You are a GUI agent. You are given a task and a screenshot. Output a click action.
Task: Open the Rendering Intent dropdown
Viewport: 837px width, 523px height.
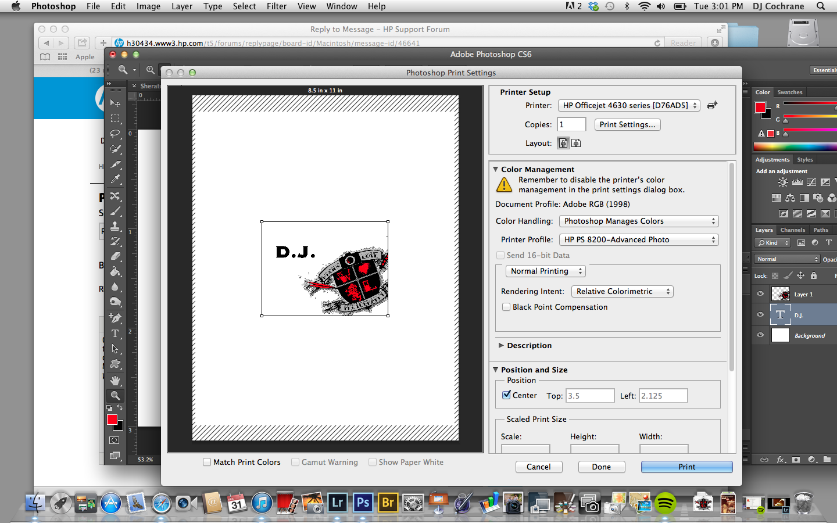click(x=621, y=291)
